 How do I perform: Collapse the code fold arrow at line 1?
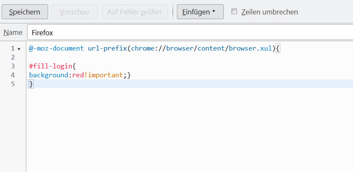pos(19,48)
